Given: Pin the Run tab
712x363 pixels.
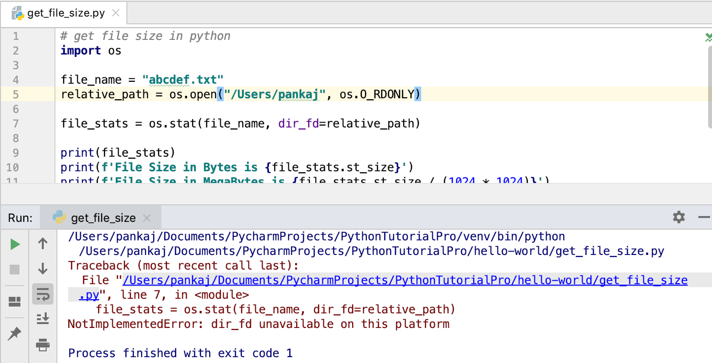Looking at the screenshot, I should pos(15,333).
